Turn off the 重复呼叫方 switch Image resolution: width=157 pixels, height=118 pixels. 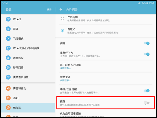point(147,54)
